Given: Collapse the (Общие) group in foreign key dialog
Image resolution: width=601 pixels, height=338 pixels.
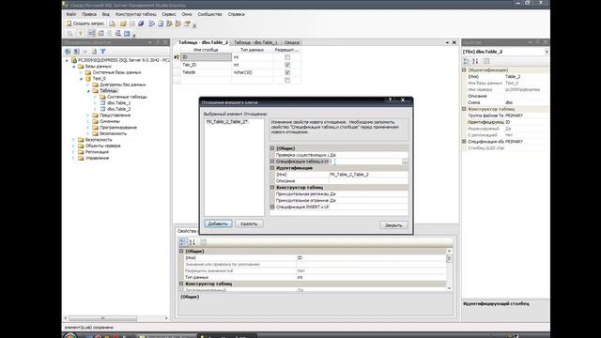Looking at the screenshot, I should 272,148.
